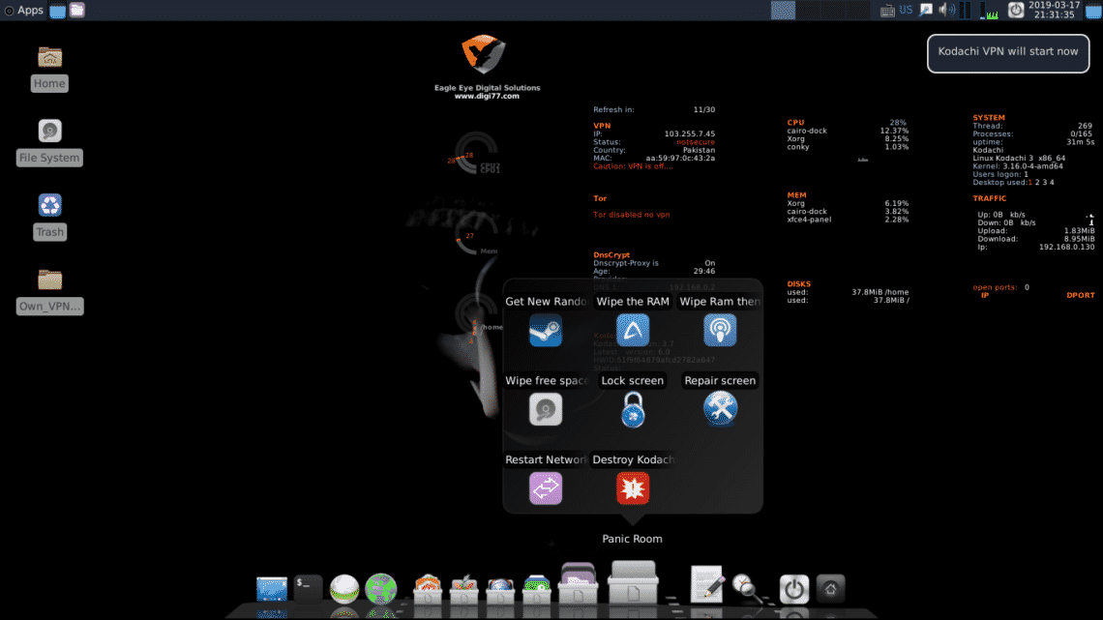Click the Wipe Ram then podcast-style icon
The height and width of the screenshot is (620, 1103).
[720, 331]
